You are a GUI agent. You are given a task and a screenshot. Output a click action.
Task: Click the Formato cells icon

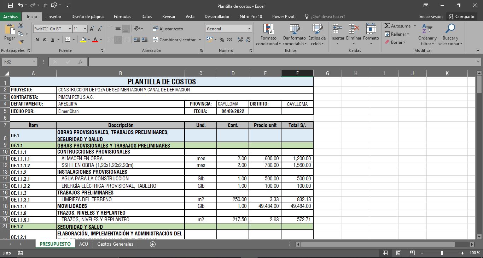371,29
